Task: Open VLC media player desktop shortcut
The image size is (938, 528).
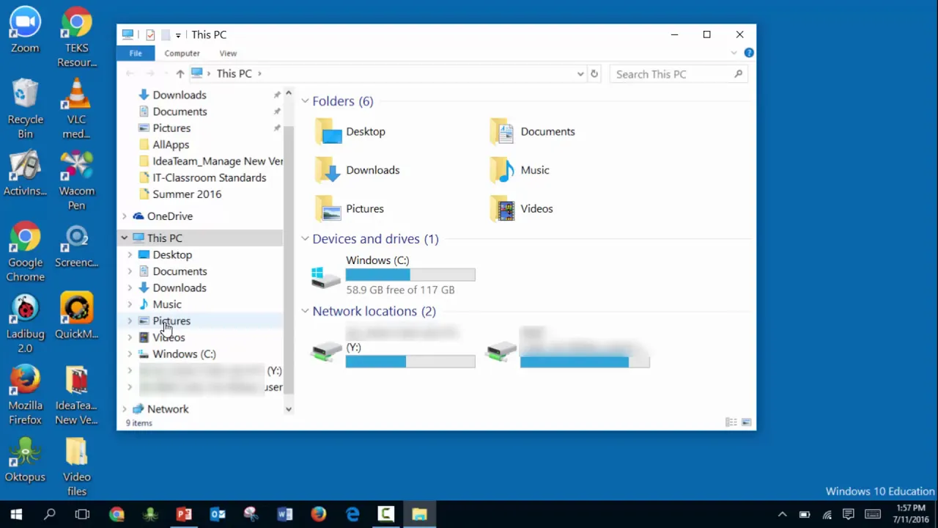Action: tap(77, 109)
